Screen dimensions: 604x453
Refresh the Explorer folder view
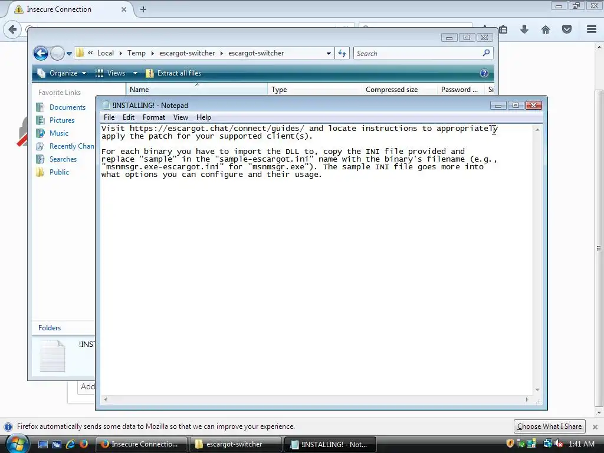tap(342, 54)
